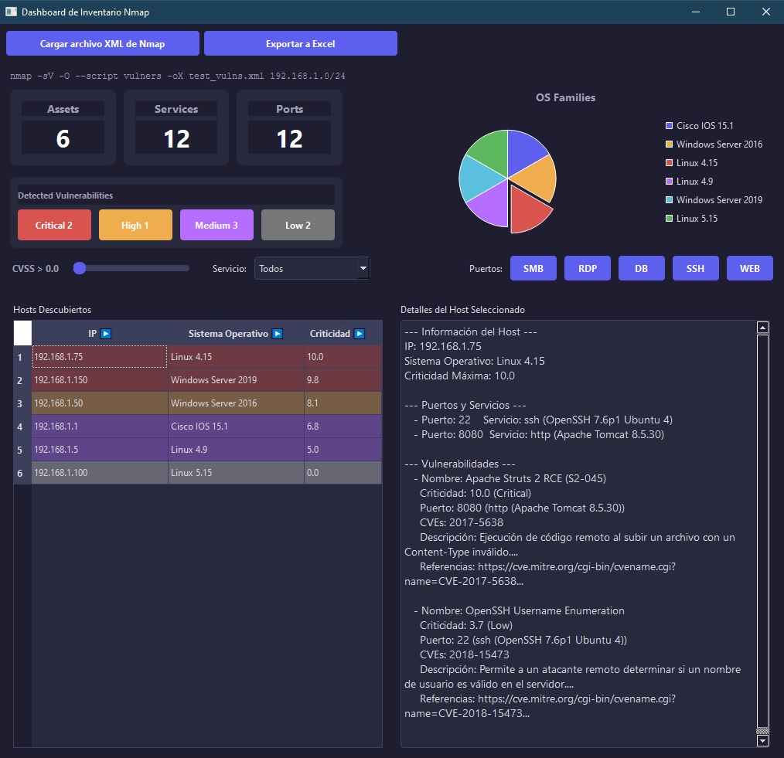
Task: Click the sort arrow icon beside Criticidad header
Action: (x=359, y=334)
